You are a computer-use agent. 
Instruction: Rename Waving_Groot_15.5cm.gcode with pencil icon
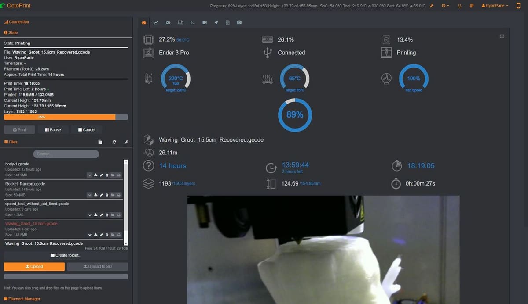(x=101, y=235)
